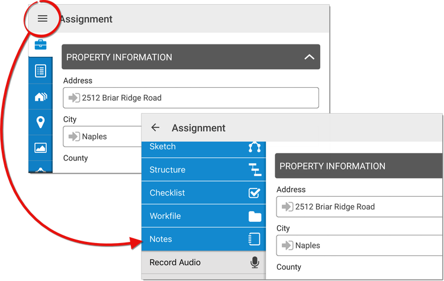Click transfer arrow icon in front window Address field

(x=287, y=207)
